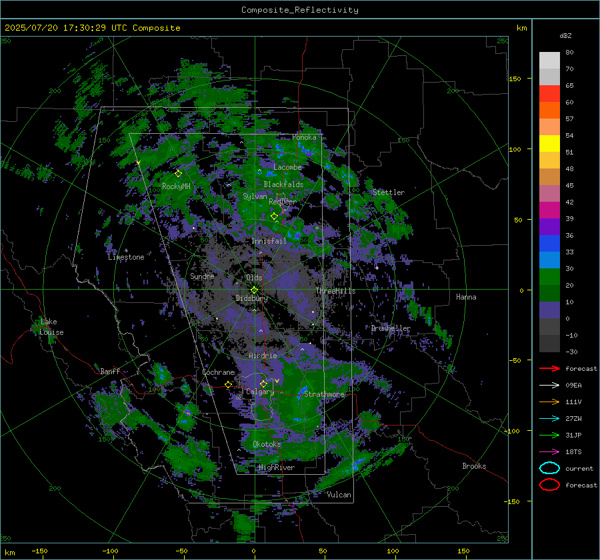
Task: Select the yellow diamond marker above RockyMH
Action: tap(178, 173)
